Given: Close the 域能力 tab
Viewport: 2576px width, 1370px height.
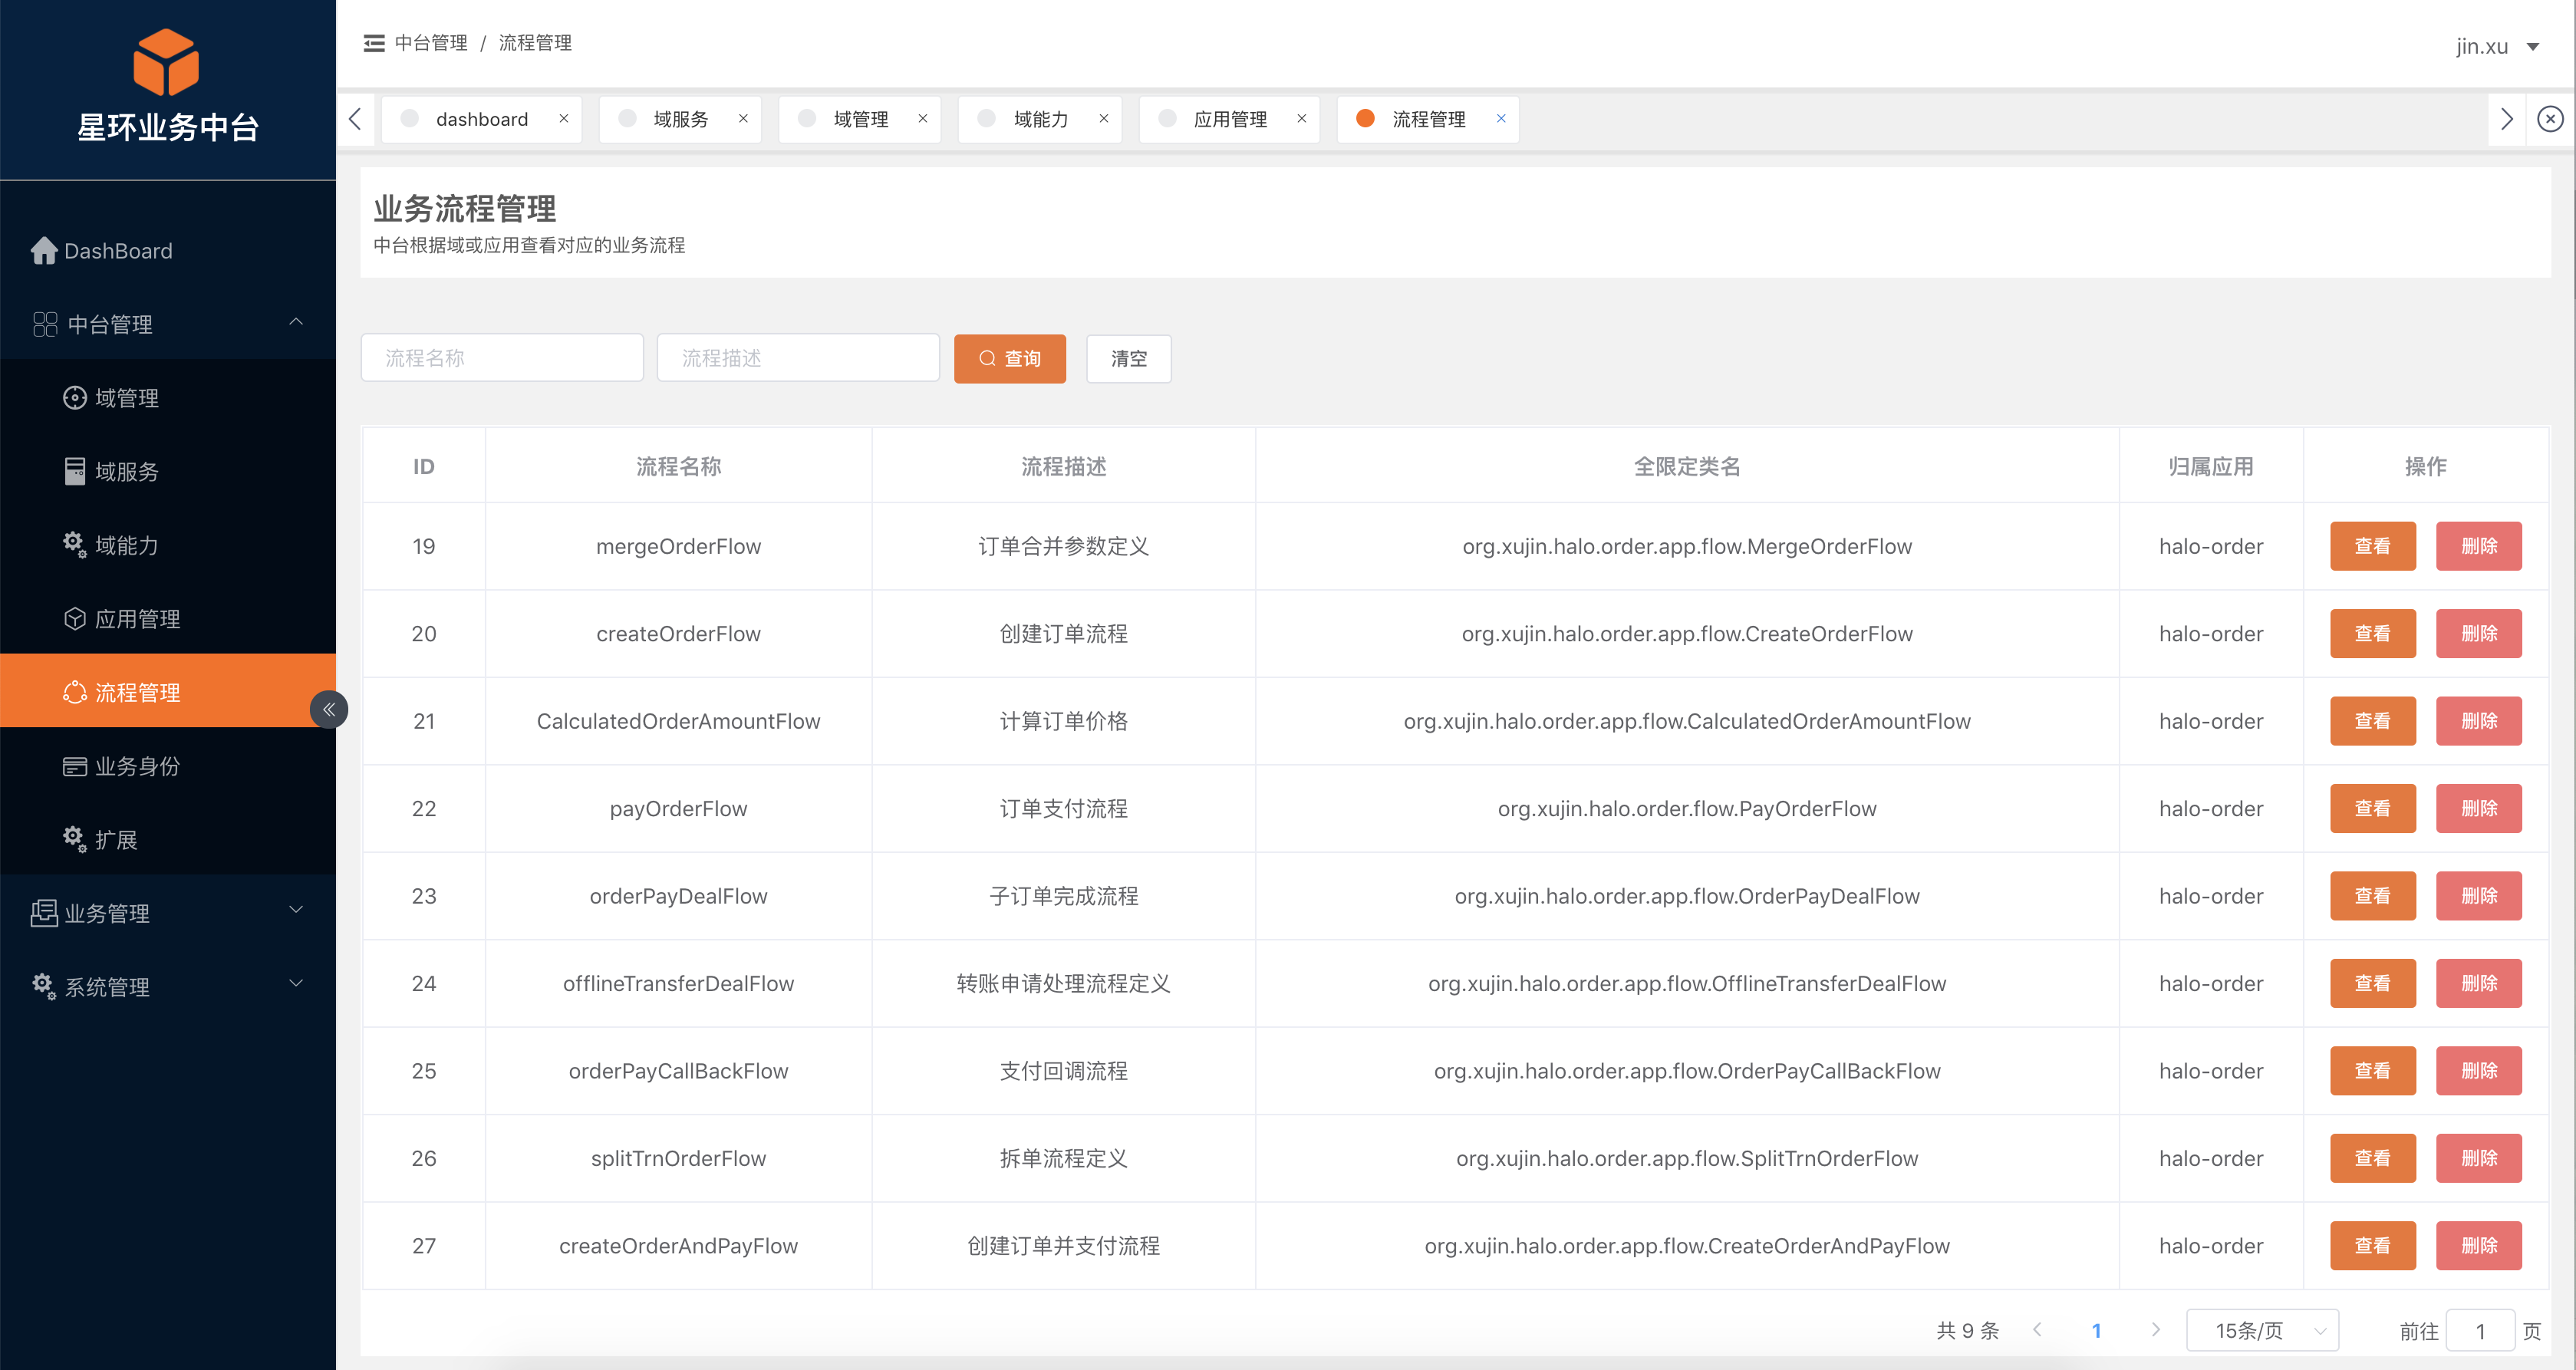Looking at the screenshot, I should click(x=1104, y=118).
